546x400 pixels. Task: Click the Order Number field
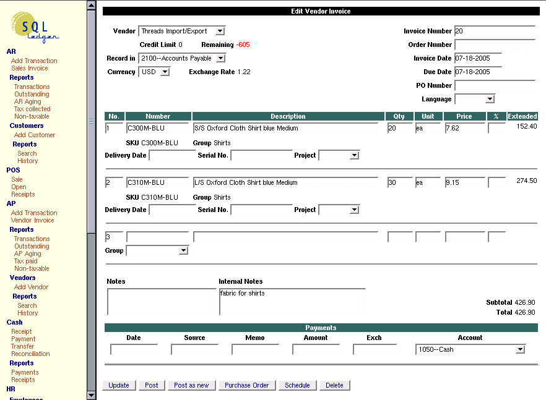click(495, 45)
